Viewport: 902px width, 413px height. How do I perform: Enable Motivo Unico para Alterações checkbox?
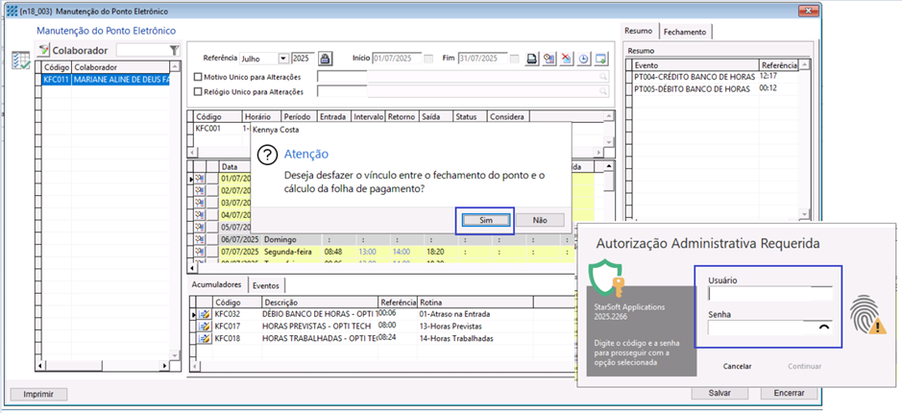[199, 77]
